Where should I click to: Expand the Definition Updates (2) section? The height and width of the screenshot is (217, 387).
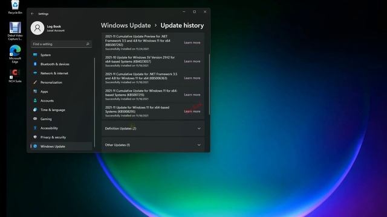153,128
